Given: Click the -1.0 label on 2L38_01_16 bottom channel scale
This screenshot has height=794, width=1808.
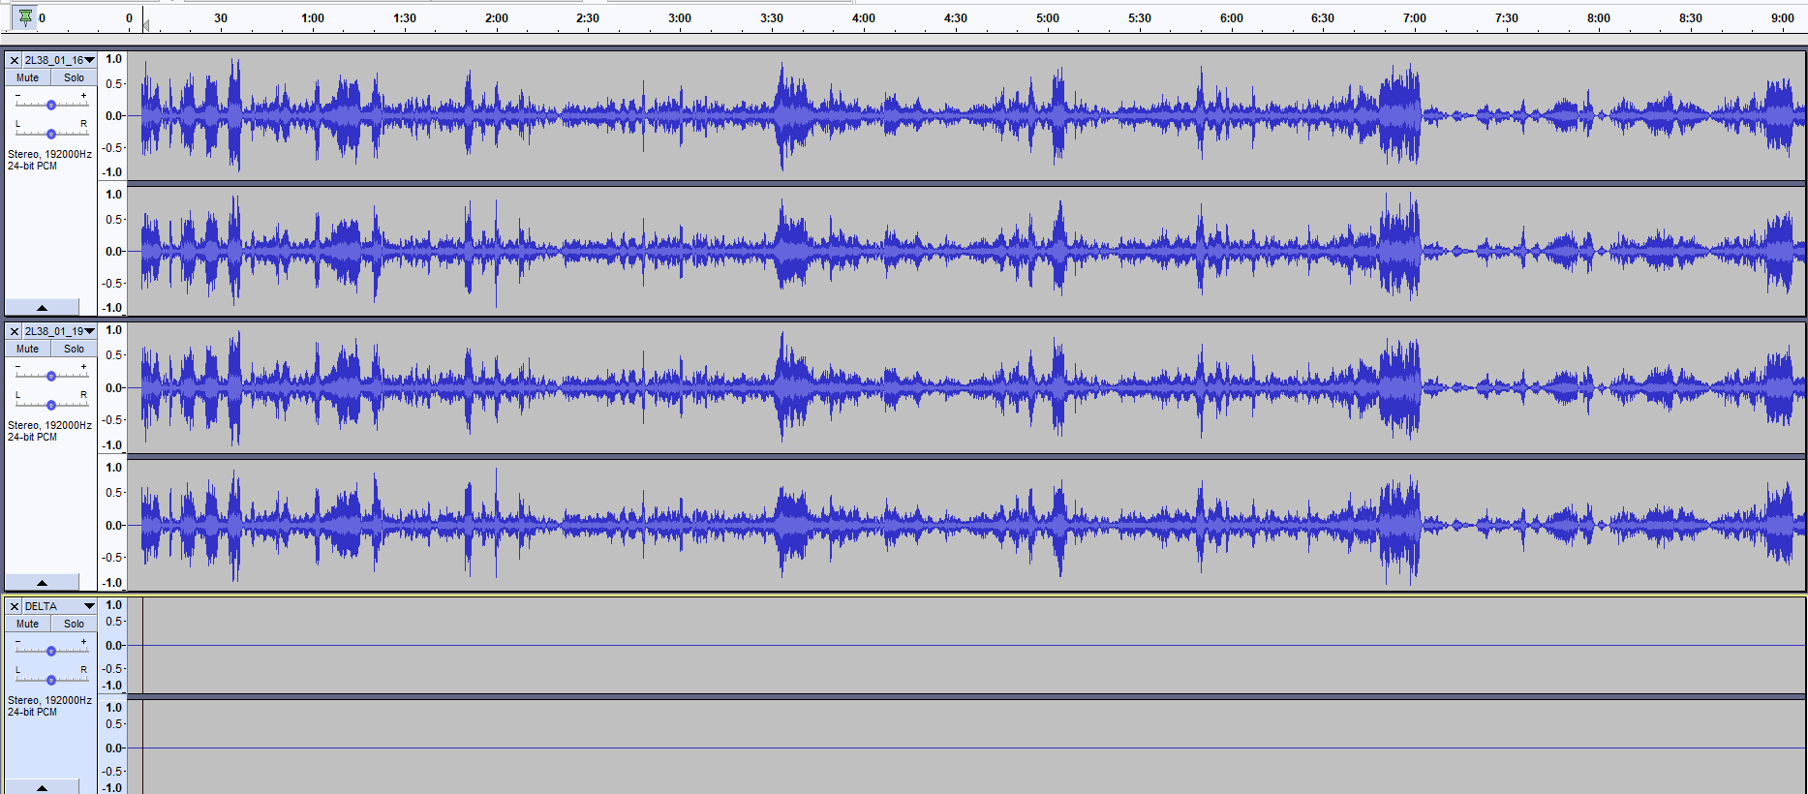Looking at the screenshot, I should coord(113,308).
